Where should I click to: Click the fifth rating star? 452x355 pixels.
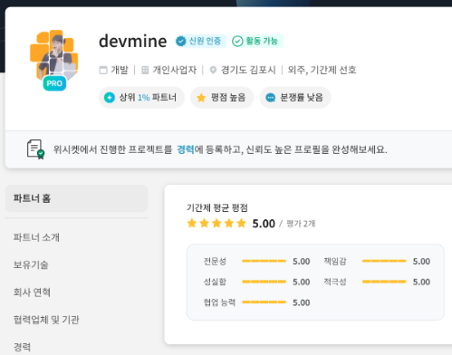[241, 224]
